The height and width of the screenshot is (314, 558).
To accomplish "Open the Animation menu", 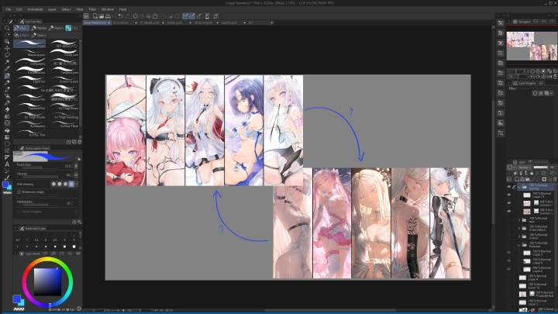I will tap(35, 9).
